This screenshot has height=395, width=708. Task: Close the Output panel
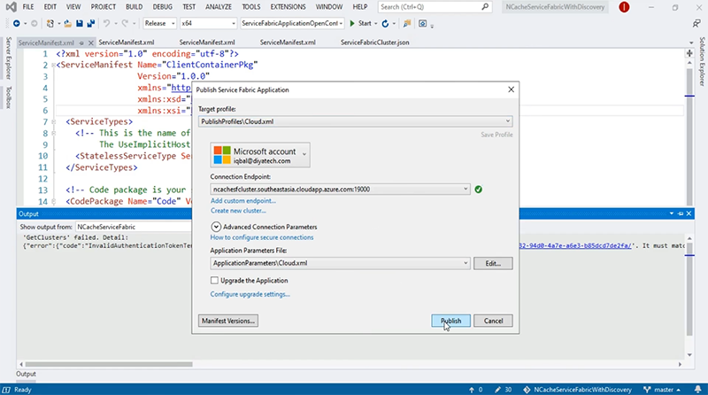[689, 213]
